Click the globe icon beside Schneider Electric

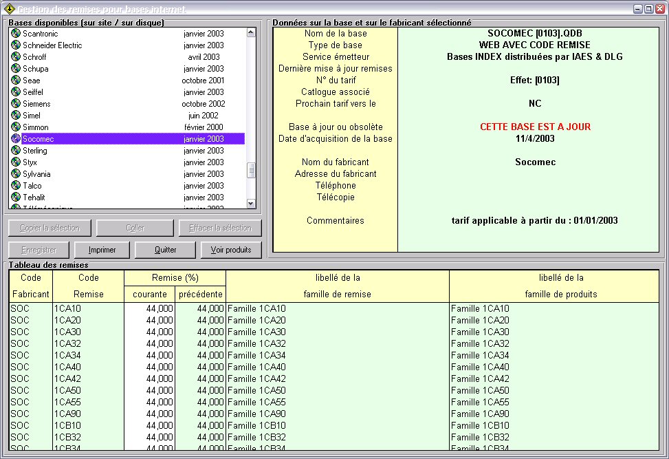[16, 45]
